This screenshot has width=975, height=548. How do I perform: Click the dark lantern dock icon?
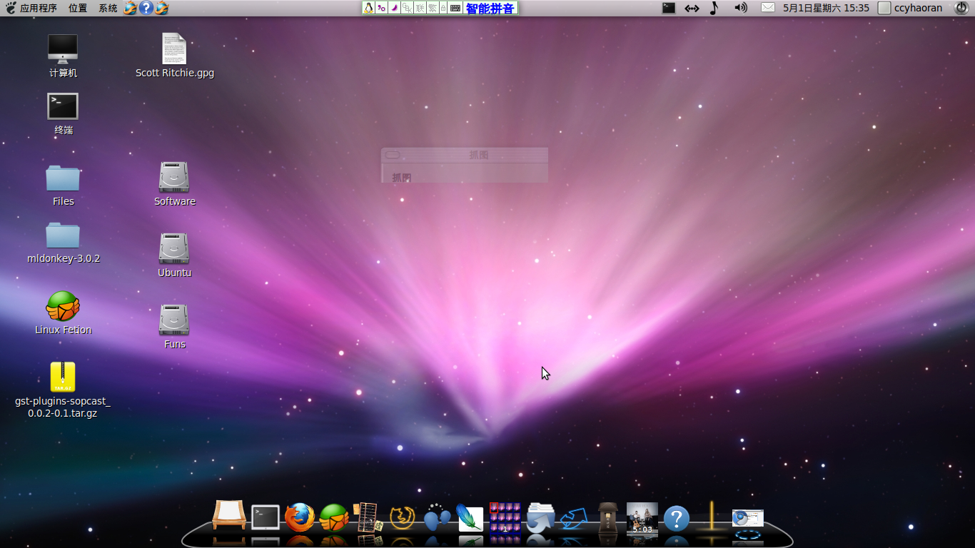click(607, 517)
